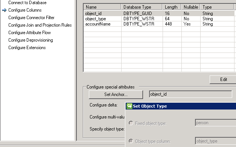Click DBTYPE_WSTR in the object_type row
Screen dimensions: 236x147
[x=139, y=19]
